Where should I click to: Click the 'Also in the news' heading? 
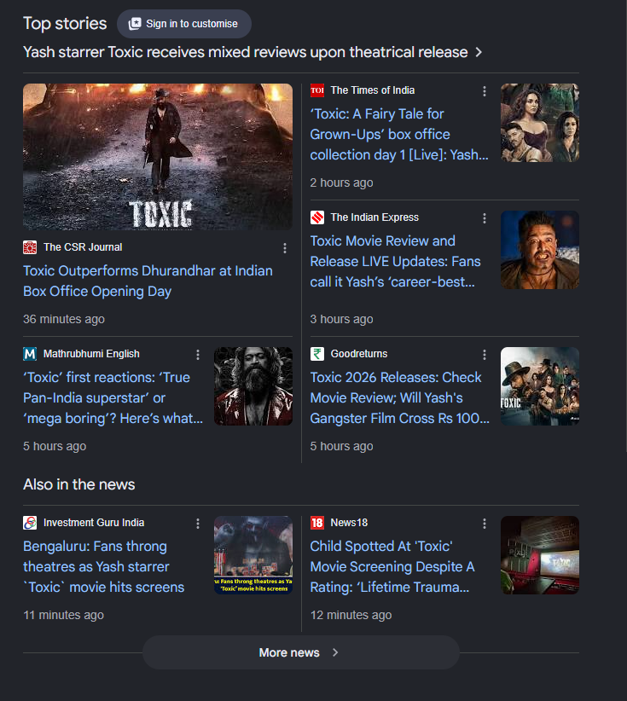[x=79, y=484]
